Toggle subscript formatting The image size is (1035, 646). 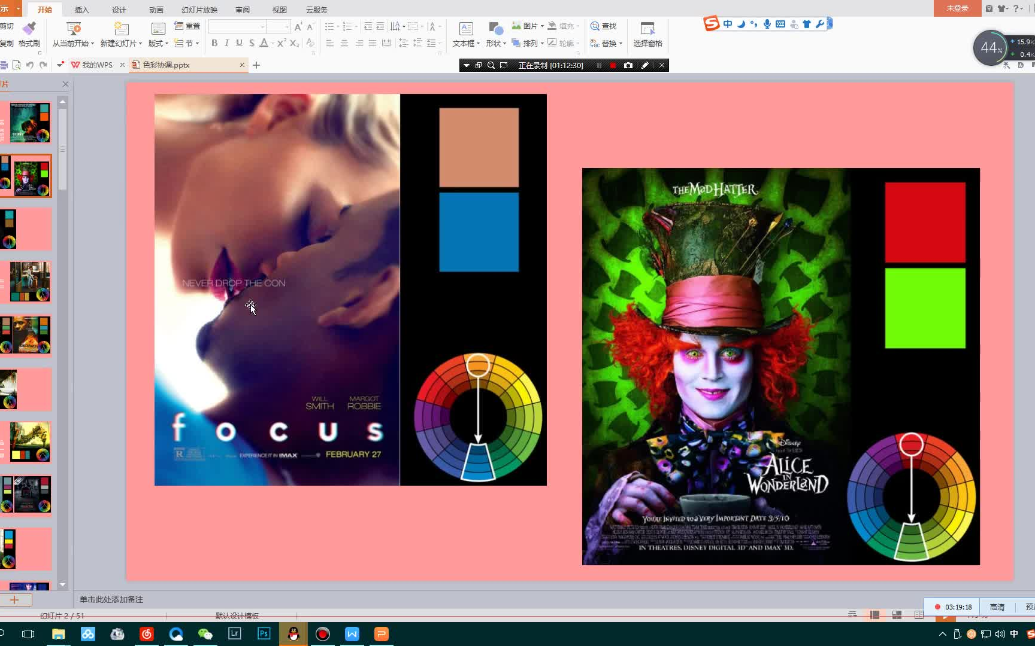click(294, 43)
